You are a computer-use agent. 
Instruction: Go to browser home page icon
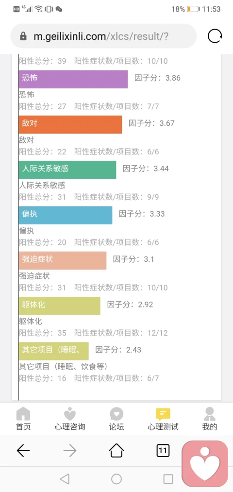(x=116, y=451)
